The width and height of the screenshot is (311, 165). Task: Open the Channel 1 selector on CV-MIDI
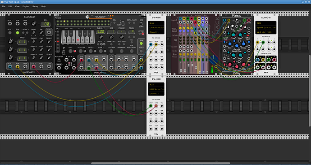[156, 32]
